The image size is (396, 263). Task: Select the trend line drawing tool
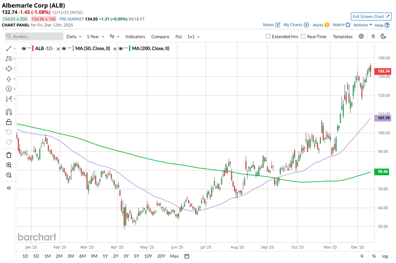click(x=9, y=49)
